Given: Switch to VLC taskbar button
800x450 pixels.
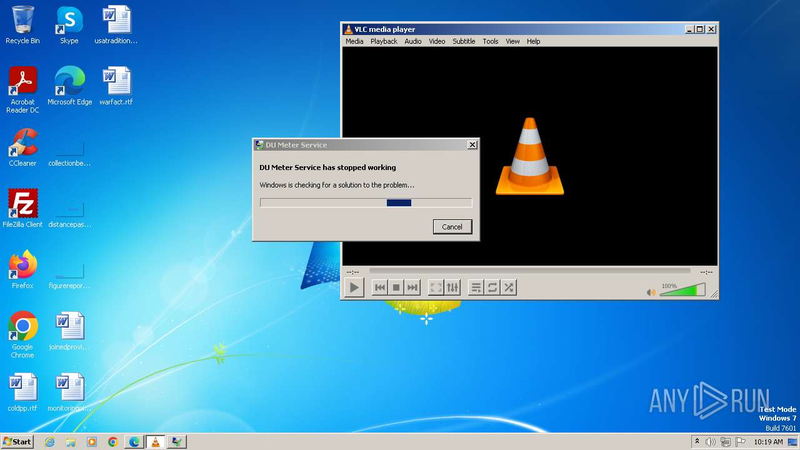Looking at the screenshot, I should tap(156, 442).
